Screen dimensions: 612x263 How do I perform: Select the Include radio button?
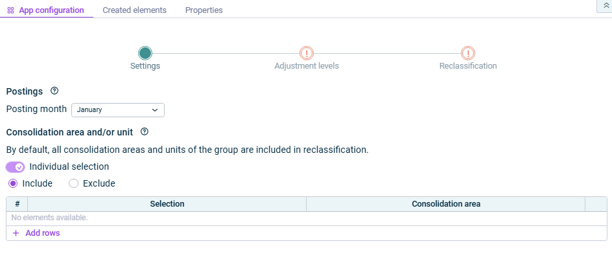13,183
